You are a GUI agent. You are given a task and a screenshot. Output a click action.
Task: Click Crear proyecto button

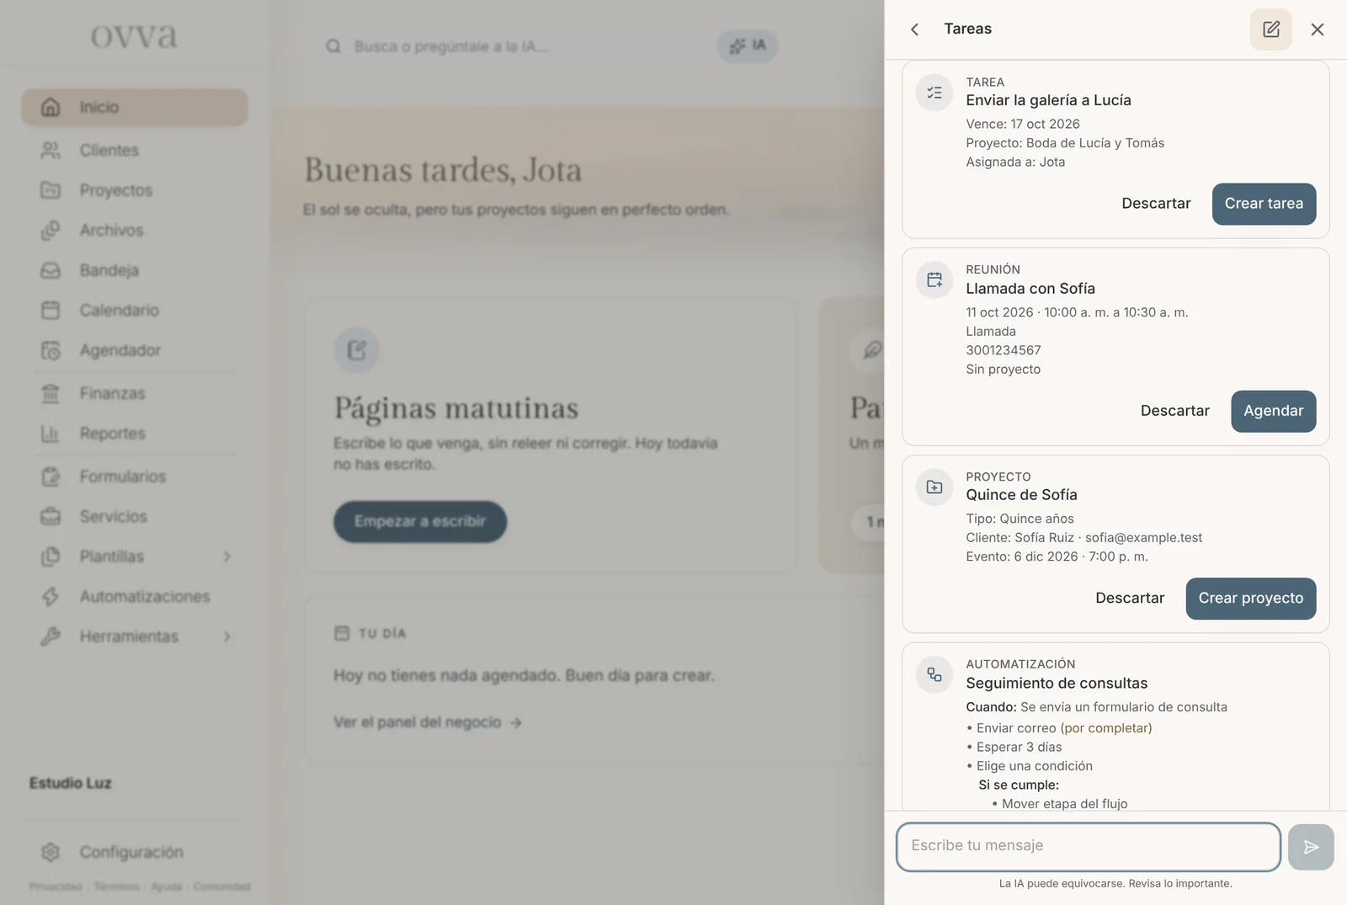pyautogui.click(x=1250, y=599)
